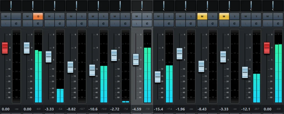284x114 pixels.
Task: Click the level meter of the -4.59 channel
Action: point(148,66)
